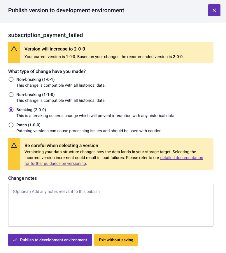Click the warning triangle in the 'Be careful' banner
Image resolution: width=226 pixels, height=253 pixels.
coord(14,145)
